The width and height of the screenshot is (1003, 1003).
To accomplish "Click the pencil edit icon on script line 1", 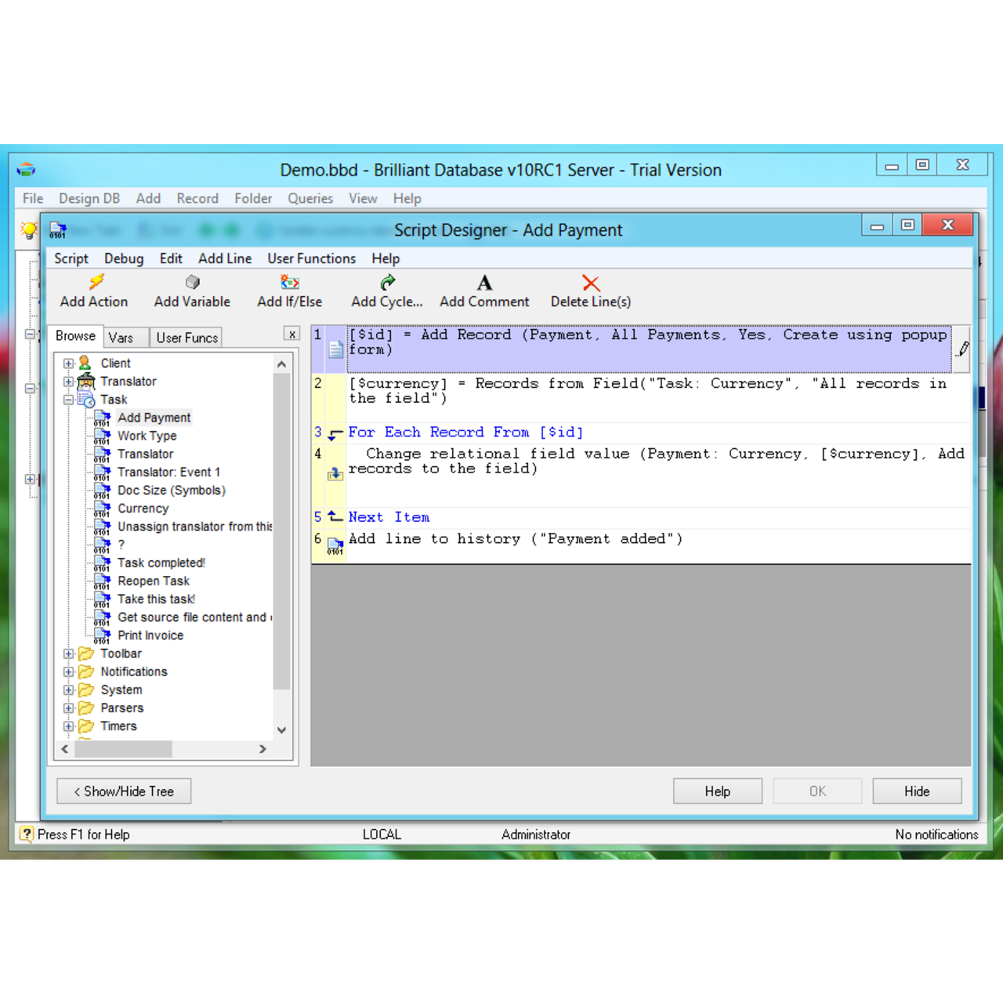I will [x=963, y=349].
